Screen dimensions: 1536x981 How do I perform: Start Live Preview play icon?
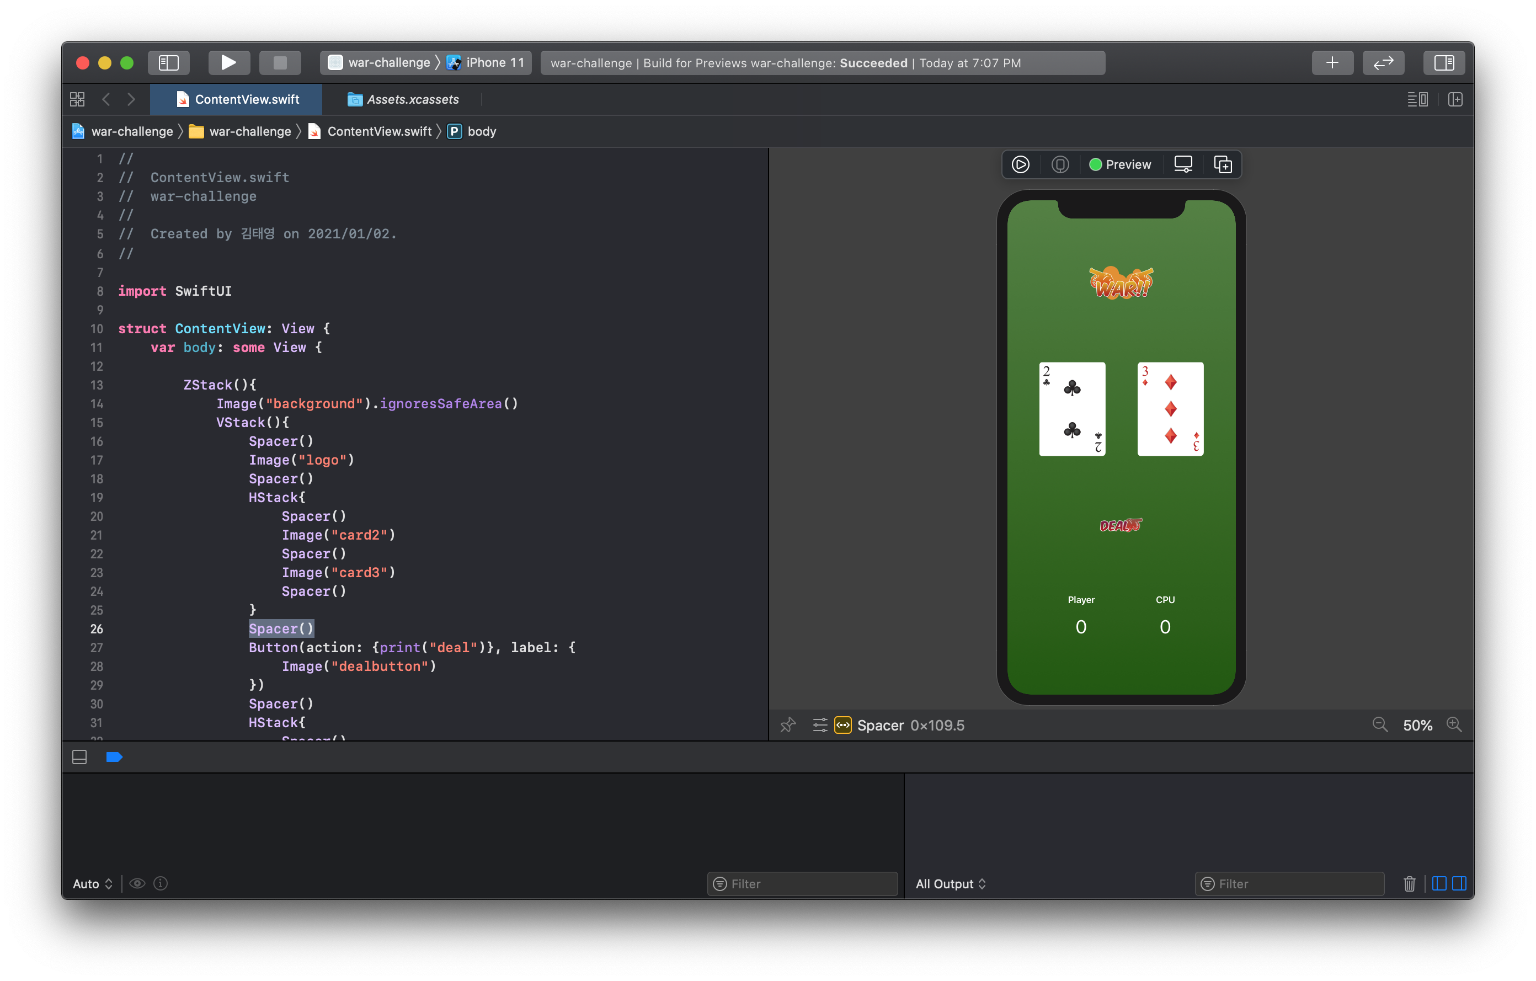[x=1020, y=164]
